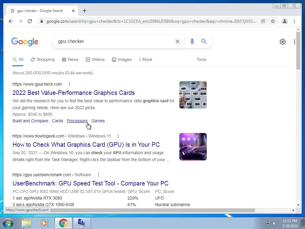305x229 pixels.
Task: Click the vertical scrollbar thumb
Action: click(x=298, y=51)
